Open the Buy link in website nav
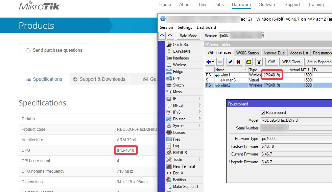 (203, 5)
